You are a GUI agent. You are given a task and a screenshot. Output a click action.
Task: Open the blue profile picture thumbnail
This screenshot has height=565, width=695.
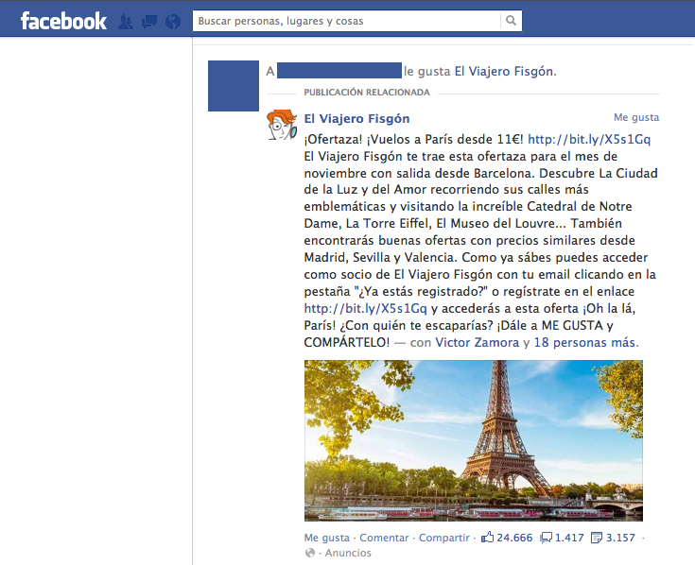click(x=234, y=86)
